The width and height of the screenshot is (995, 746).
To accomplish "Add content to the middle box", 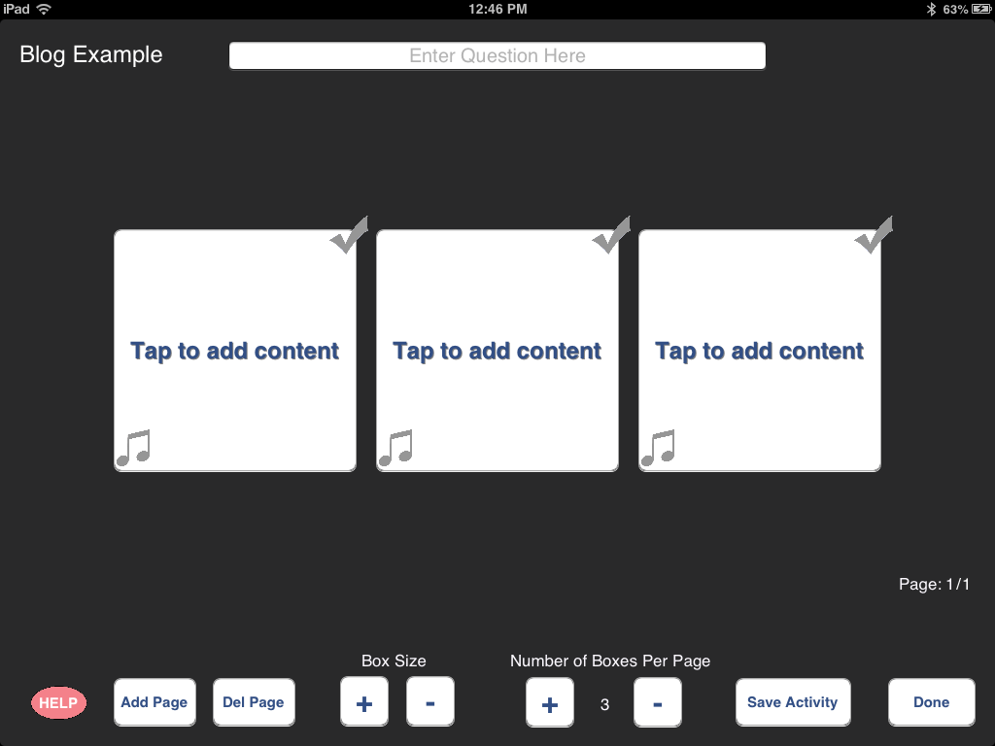I will (x=497, y=351).
